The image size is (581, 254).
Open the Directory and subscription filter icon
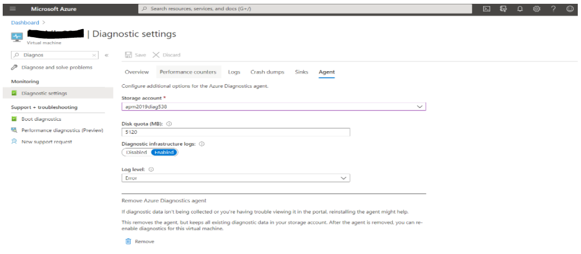click(503, 9)
